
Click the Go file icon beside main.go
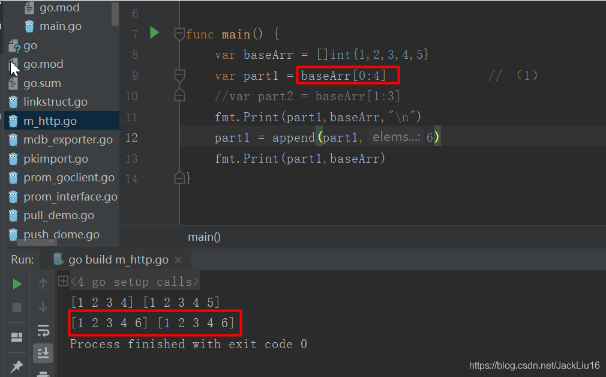(x=30, y=26)
